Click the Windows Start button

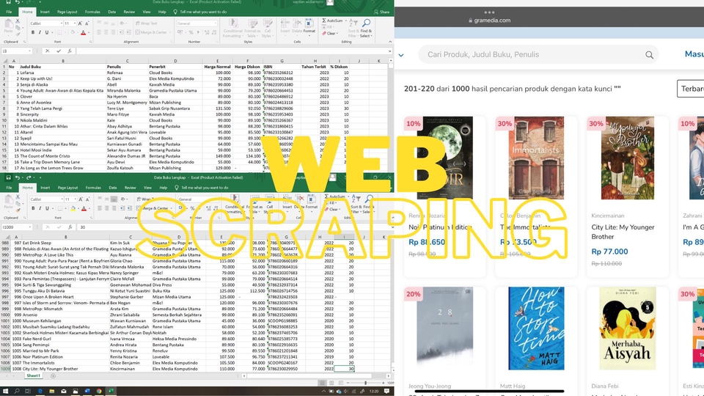pyautogui.click(x=5, y=391)
